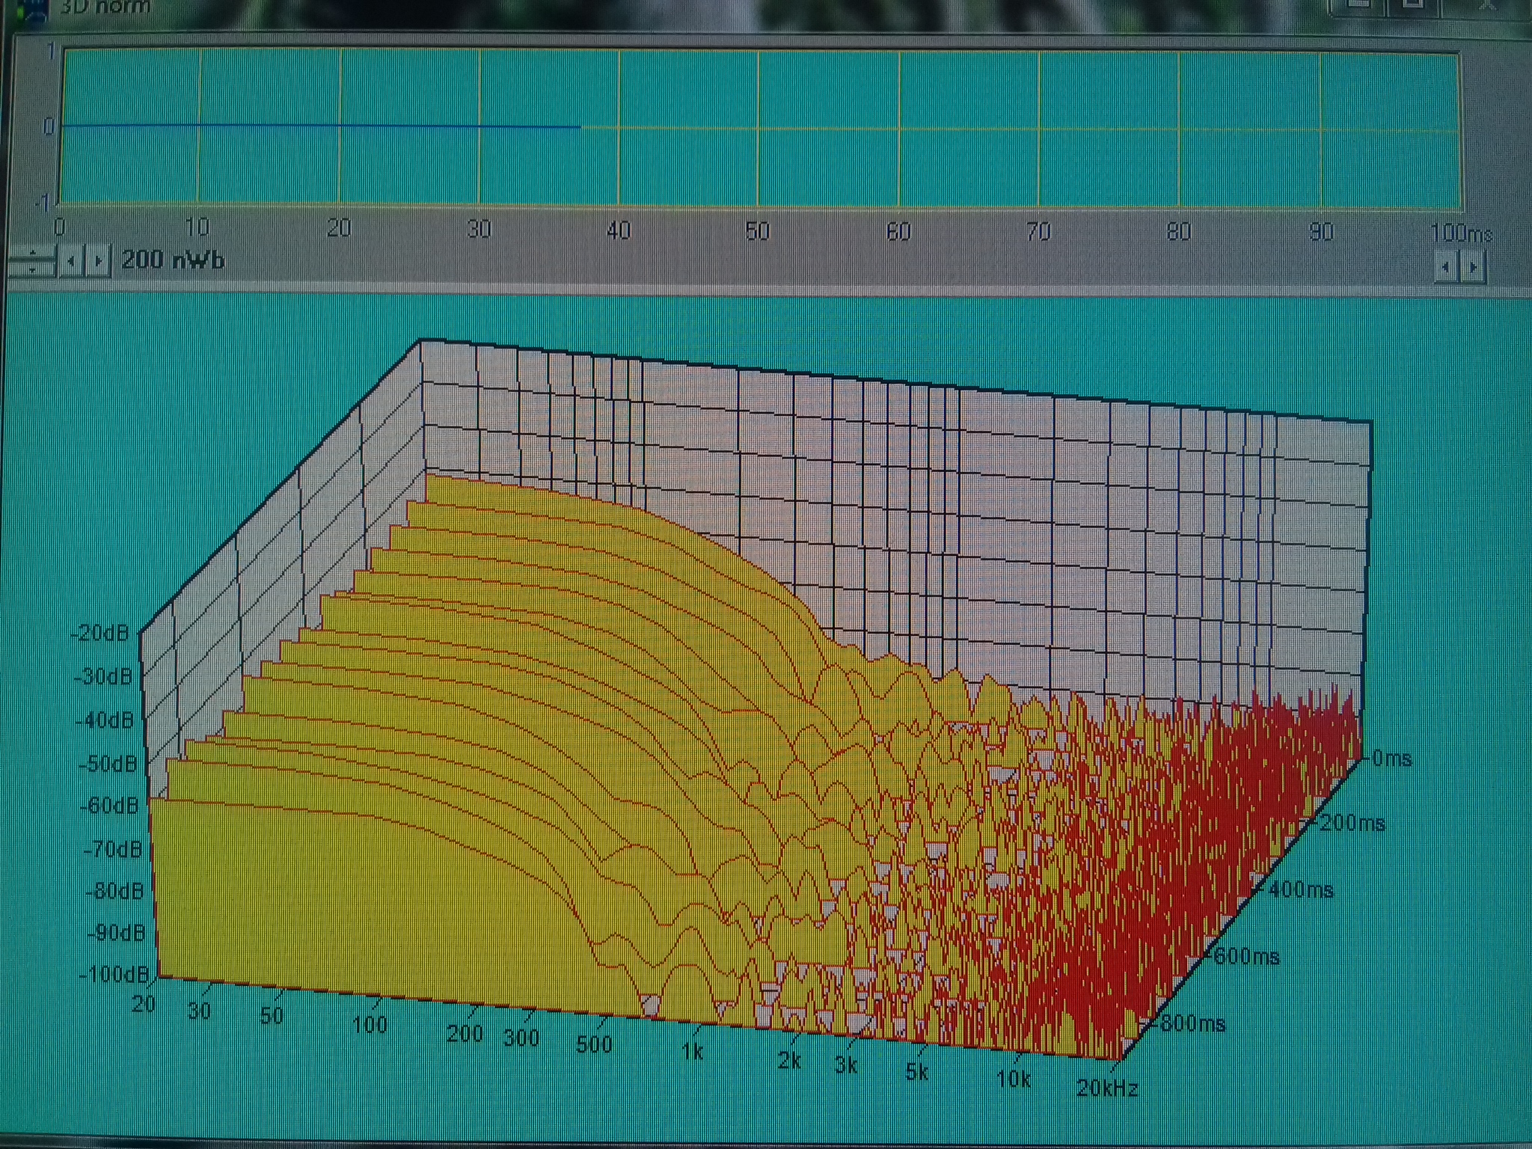Click the vertical scale down arrow
Viewport: 1532px width, 1149px height.
pos(31,269)
